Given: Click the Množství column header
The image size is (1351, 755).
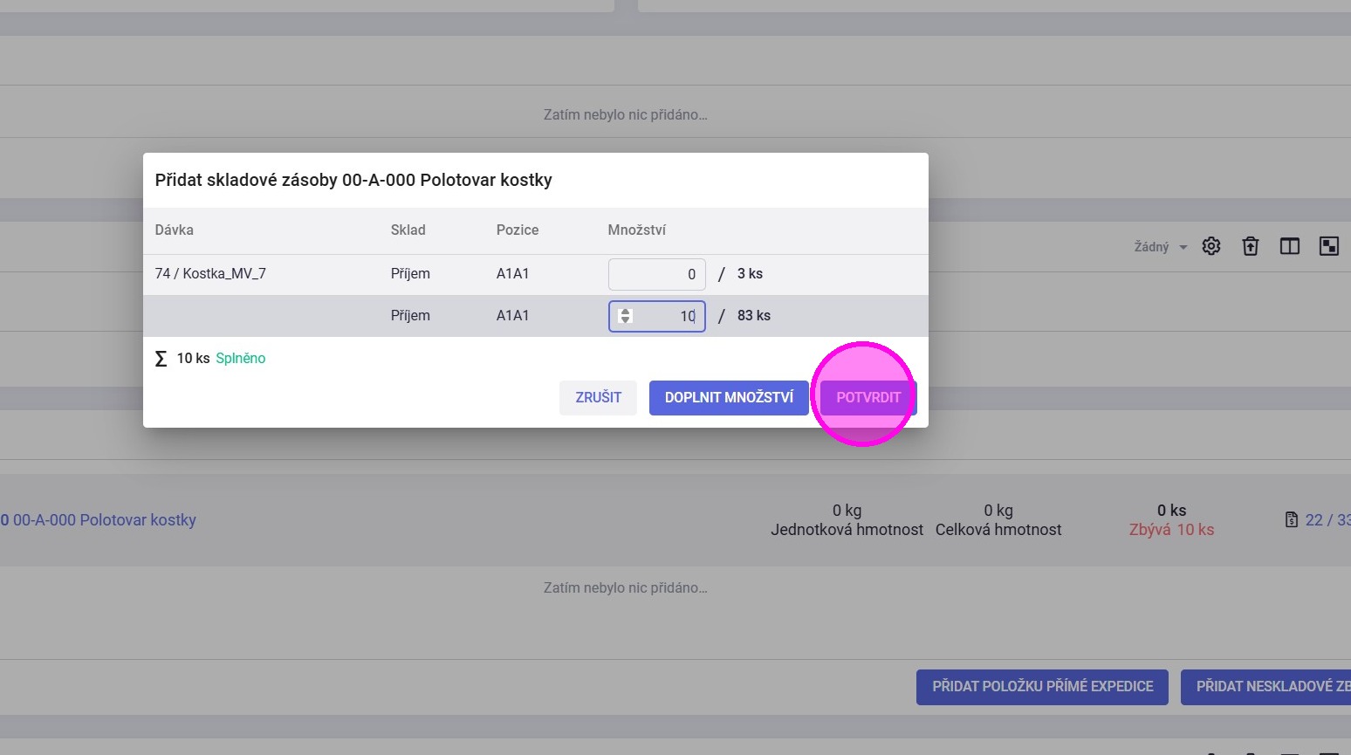Looking at the screenshot, I should click(636, 230).
